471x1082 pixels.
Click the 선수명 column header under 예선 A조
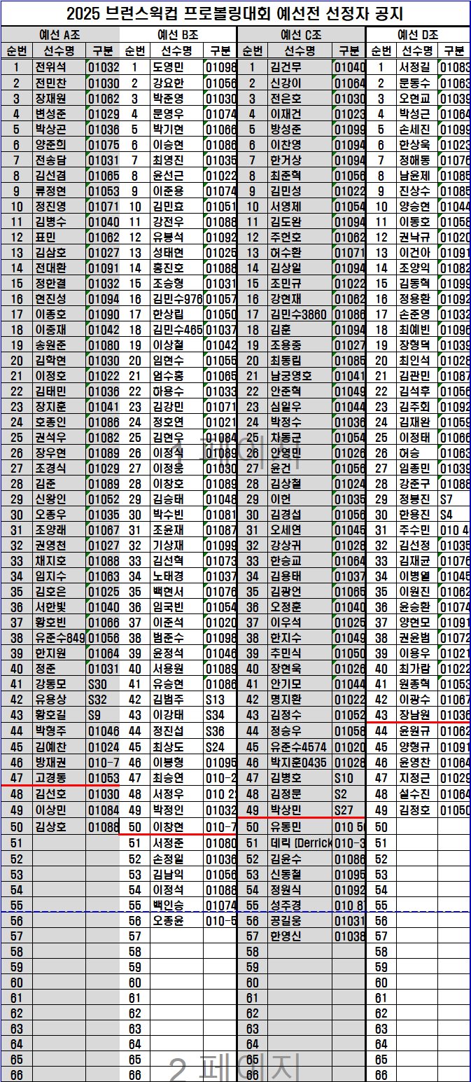59,50
